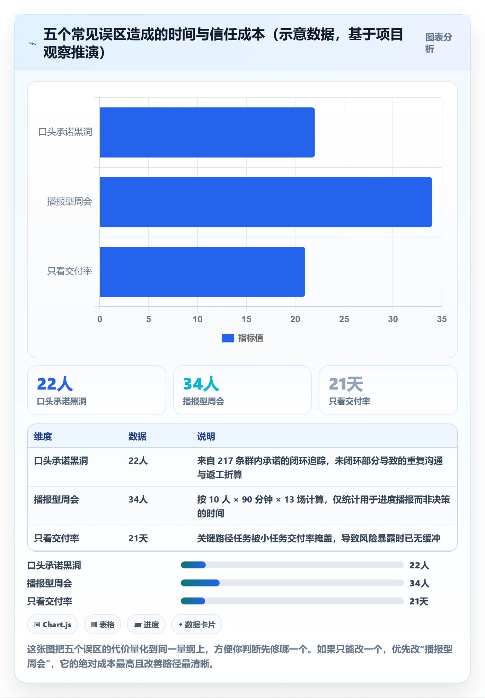
Task: Click the lightning icon beside the title
Action: click(x=33, y=44)
